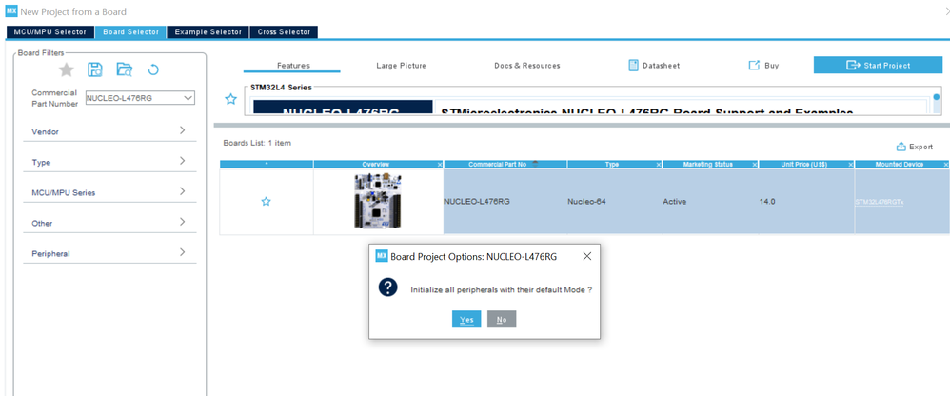Click the Overview column header
Screen dimensions: 950x396
tap(376, 164)
